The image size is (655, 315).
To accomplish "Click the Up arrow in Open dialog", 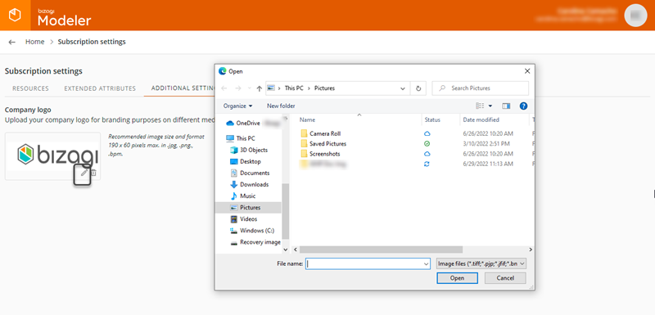I will tap(259, 88).
